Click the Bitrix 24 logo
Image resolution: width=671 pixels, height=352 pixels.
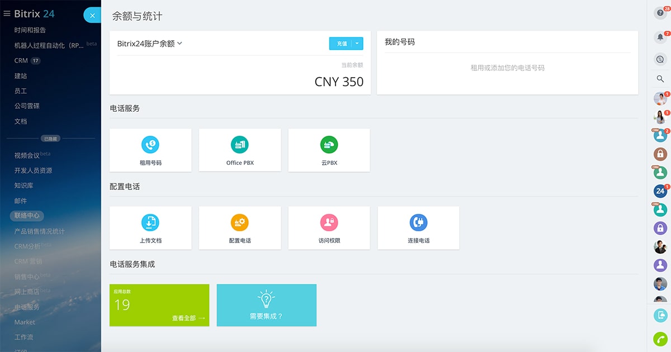coord(34,13)
